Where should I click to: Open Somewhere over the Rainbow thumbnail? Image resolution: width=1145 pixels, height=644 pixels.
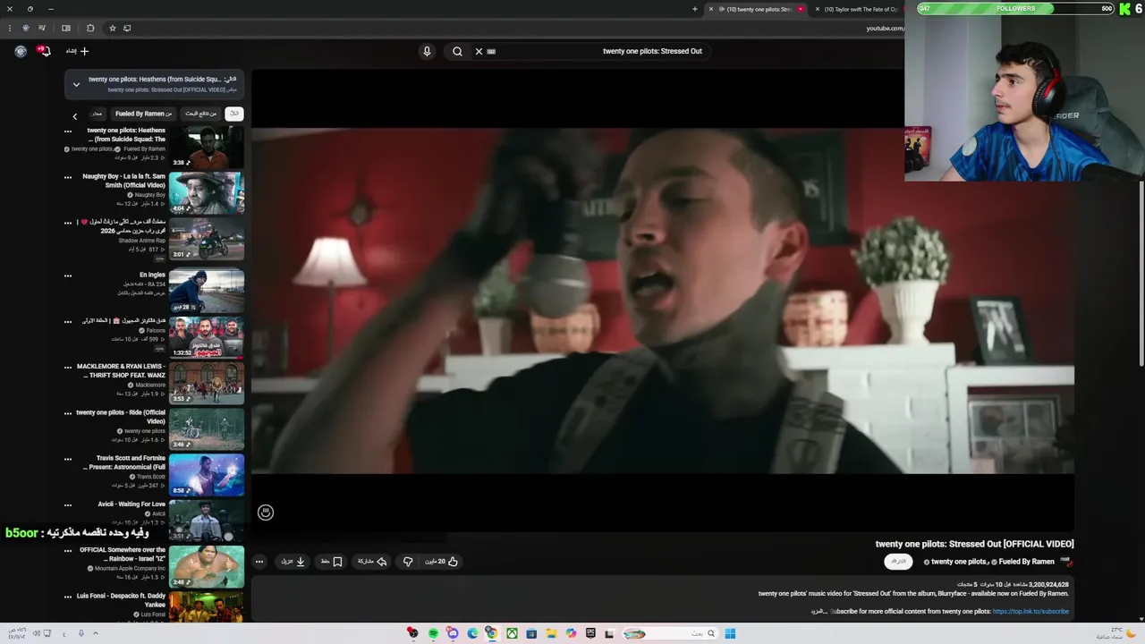(207, 567)
